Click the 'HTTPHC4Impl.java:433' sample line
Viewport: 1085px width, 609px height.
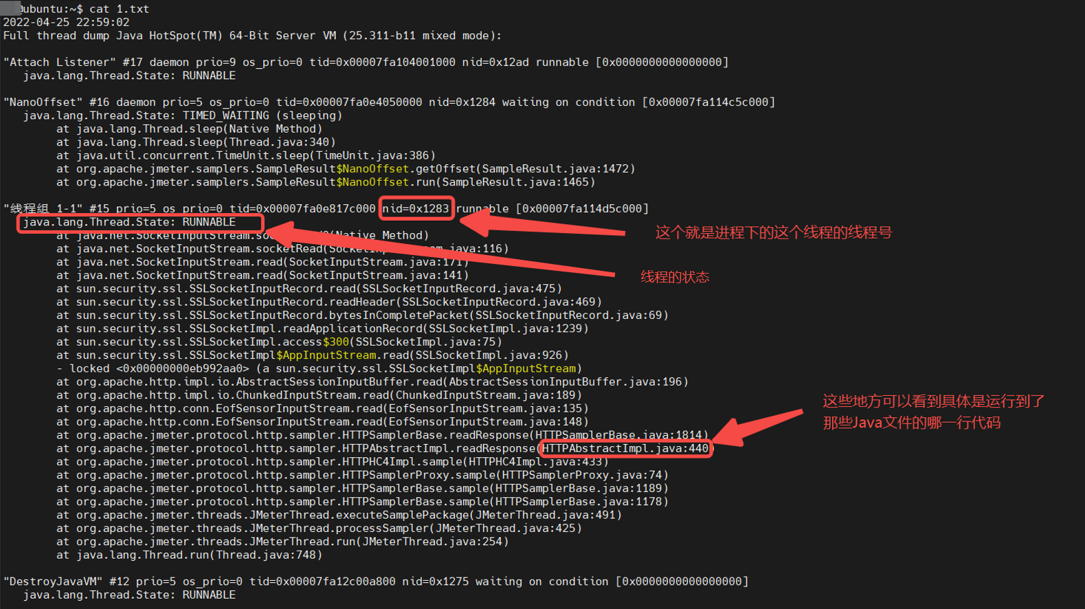tap(333, 462)
